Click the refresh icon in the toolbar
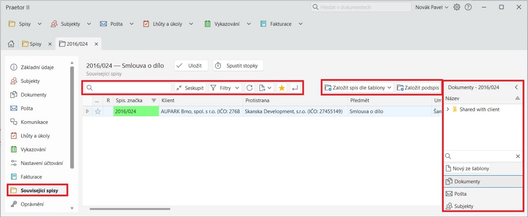The width and height of the screenshot is (528, 217). tap(250, 88)
